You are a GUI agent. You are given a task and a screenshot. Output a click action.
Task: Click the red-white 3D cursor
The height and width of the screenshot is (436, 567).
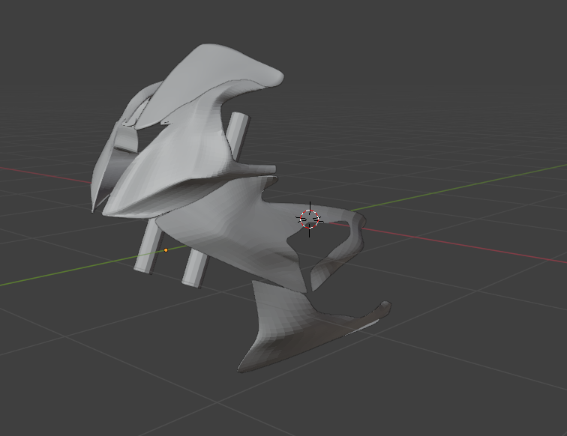(310, 219)
